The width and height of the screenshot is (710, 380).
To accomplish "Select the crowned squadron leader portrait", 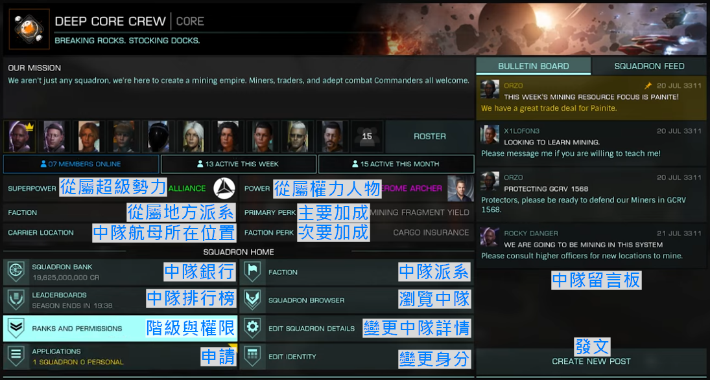I will pos(19,136).
